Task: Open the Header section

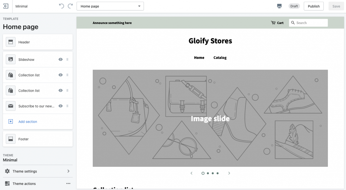Action: coord(38,42)
